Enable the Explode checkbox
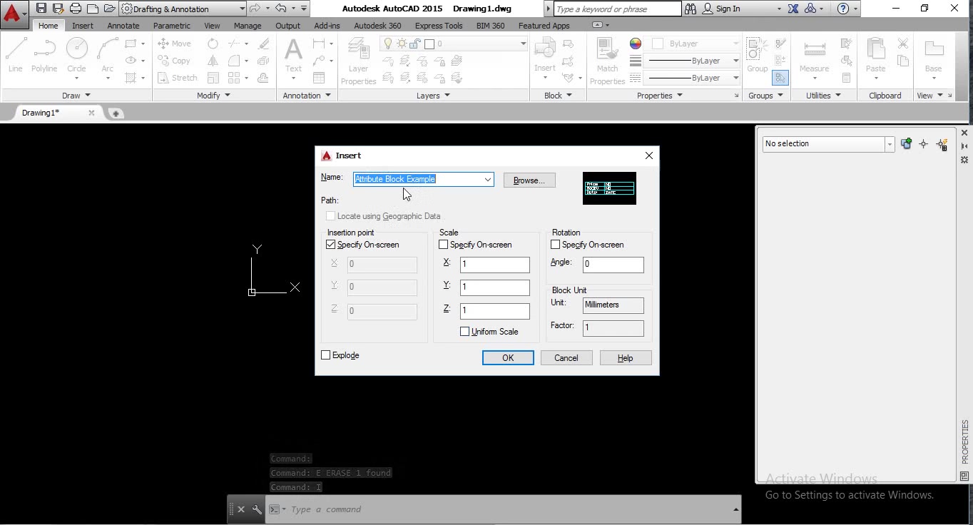The height and width of the screenshot is (525, 973). (326, 355)
